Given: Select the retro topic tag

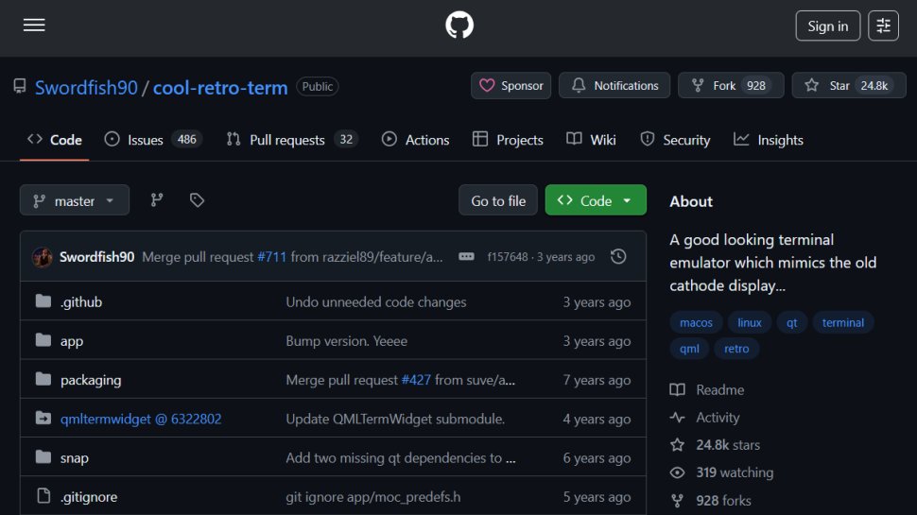Looking at the screenshot, I should click(736, 349).
